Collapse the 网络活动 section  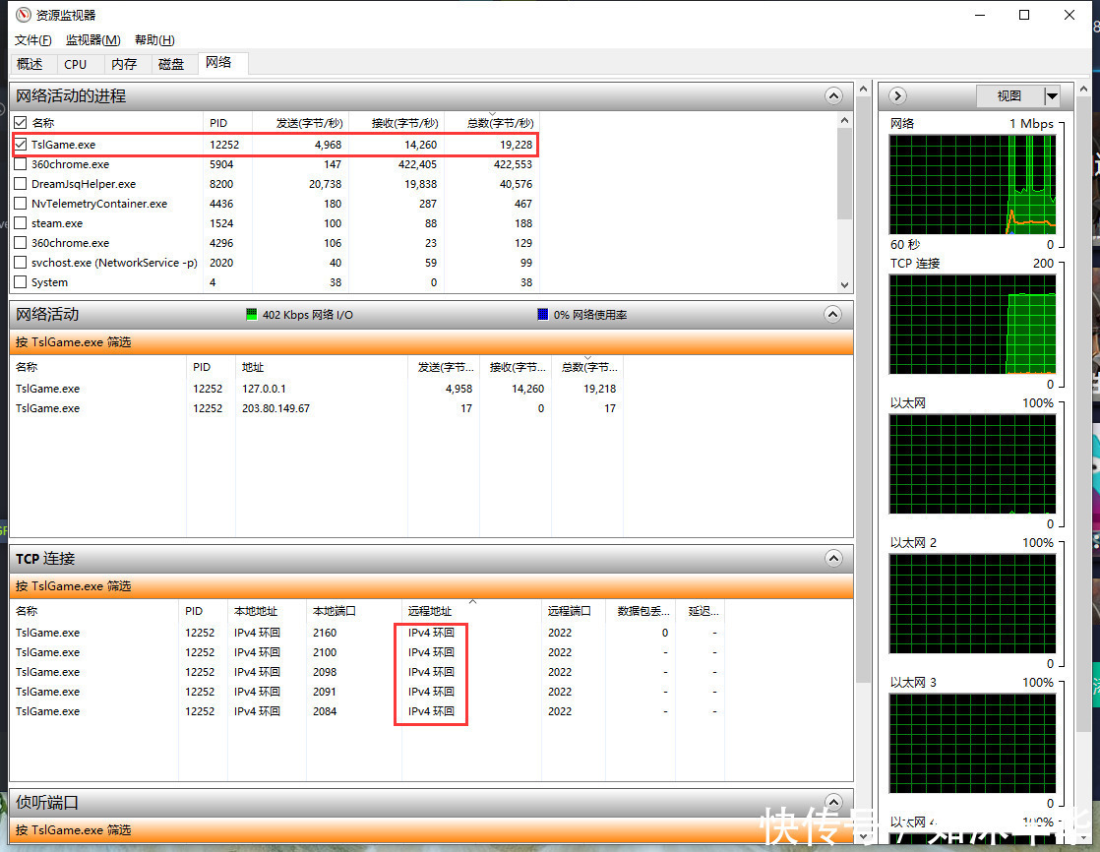tap(832, 314)
